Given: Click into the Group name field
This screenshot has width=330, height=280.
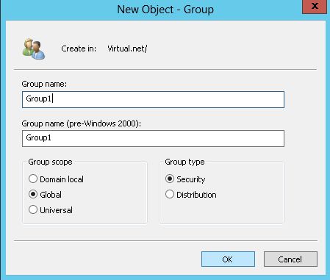Looking at the screenshot, I should pyautogui.click(x=153, y=99).
